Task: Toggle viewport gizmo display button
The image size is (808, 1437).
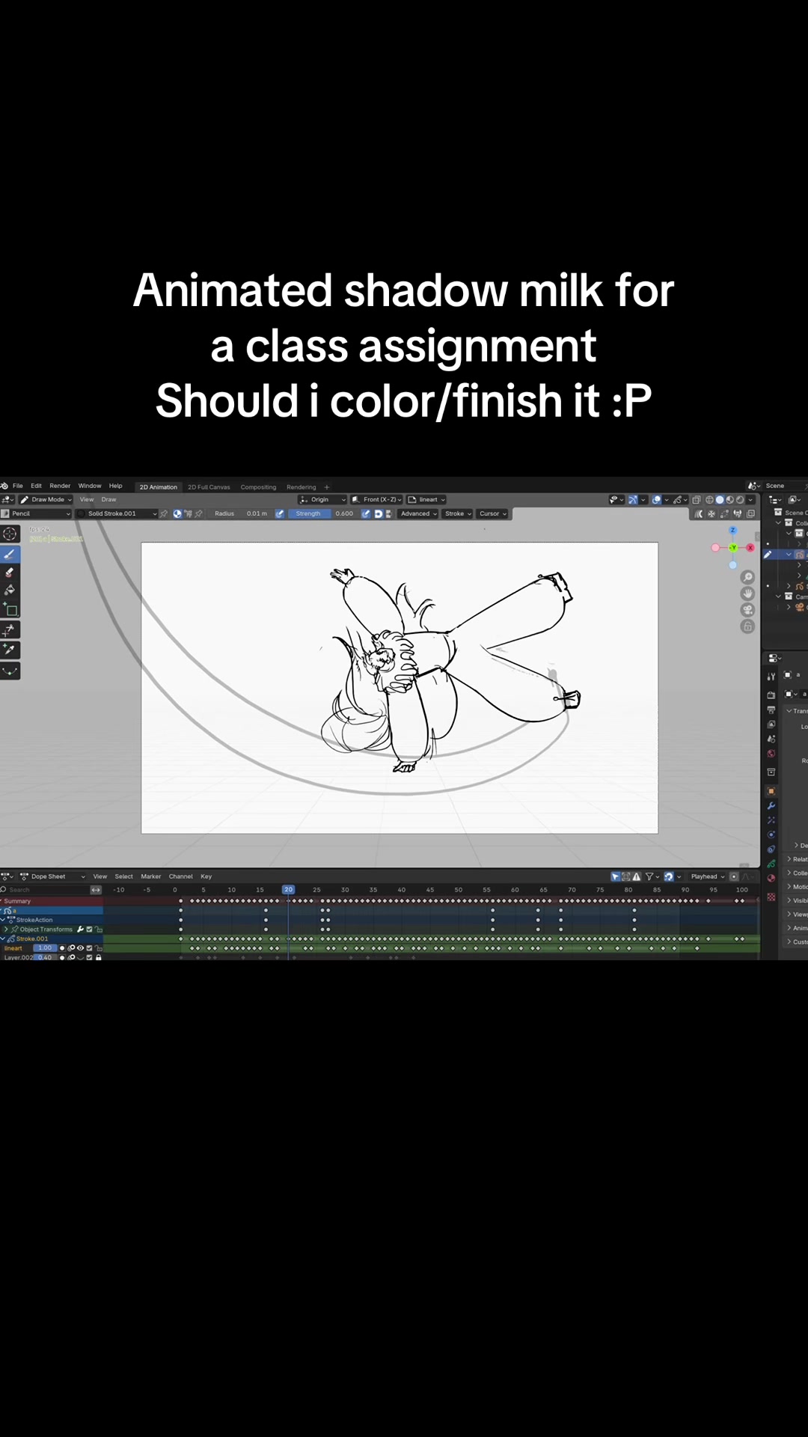Action: tap(633, 500)
